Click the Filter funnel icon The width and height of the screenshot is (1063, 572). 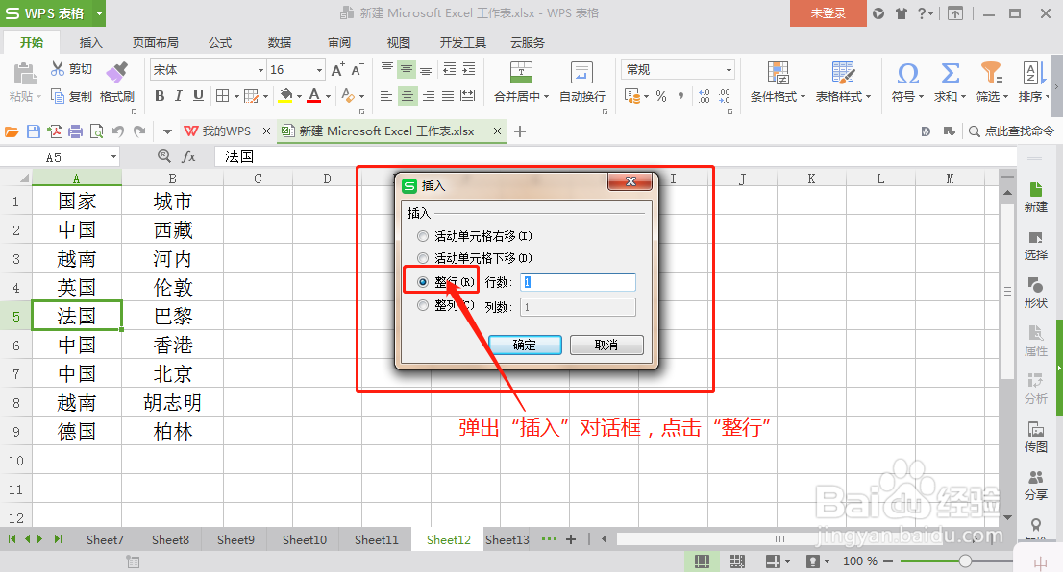pyautogui.click(x=991, y=72)
